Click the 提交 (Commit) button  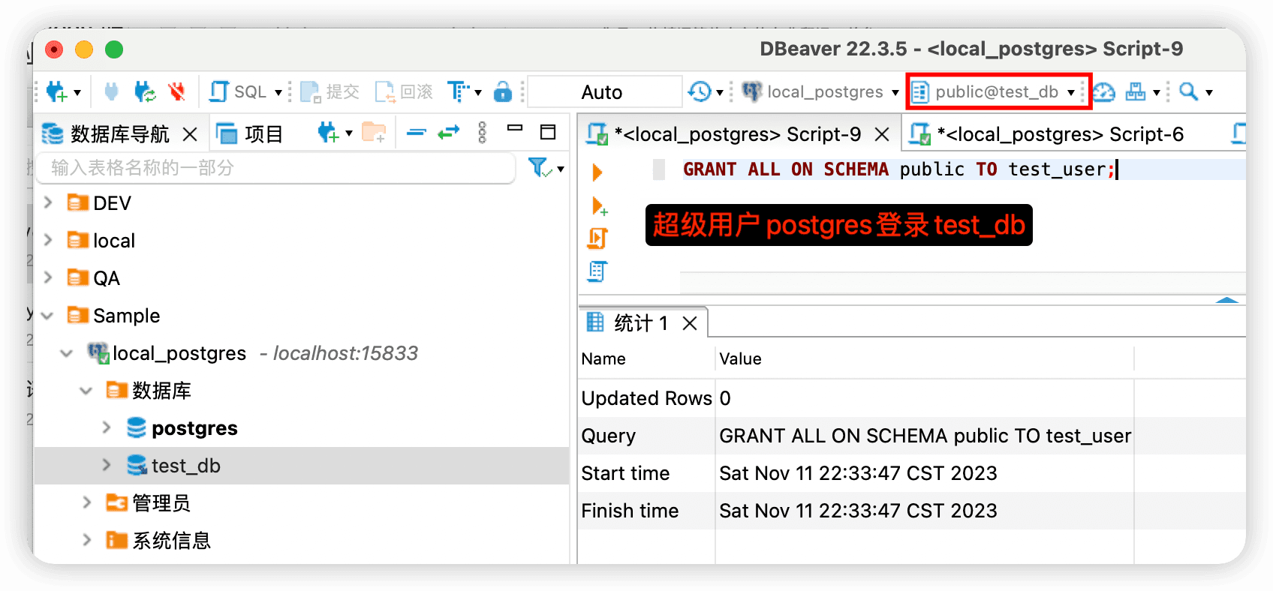[330, 91]
